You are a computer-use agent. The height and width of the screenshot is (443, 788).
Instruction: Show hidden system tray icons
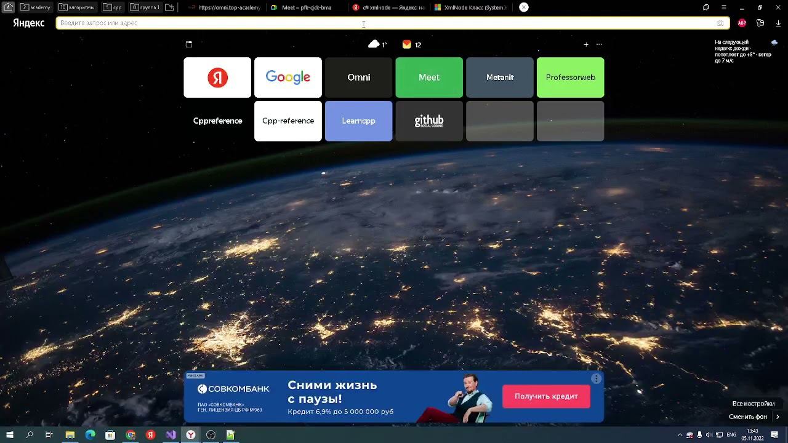click(x=680, y=435)
